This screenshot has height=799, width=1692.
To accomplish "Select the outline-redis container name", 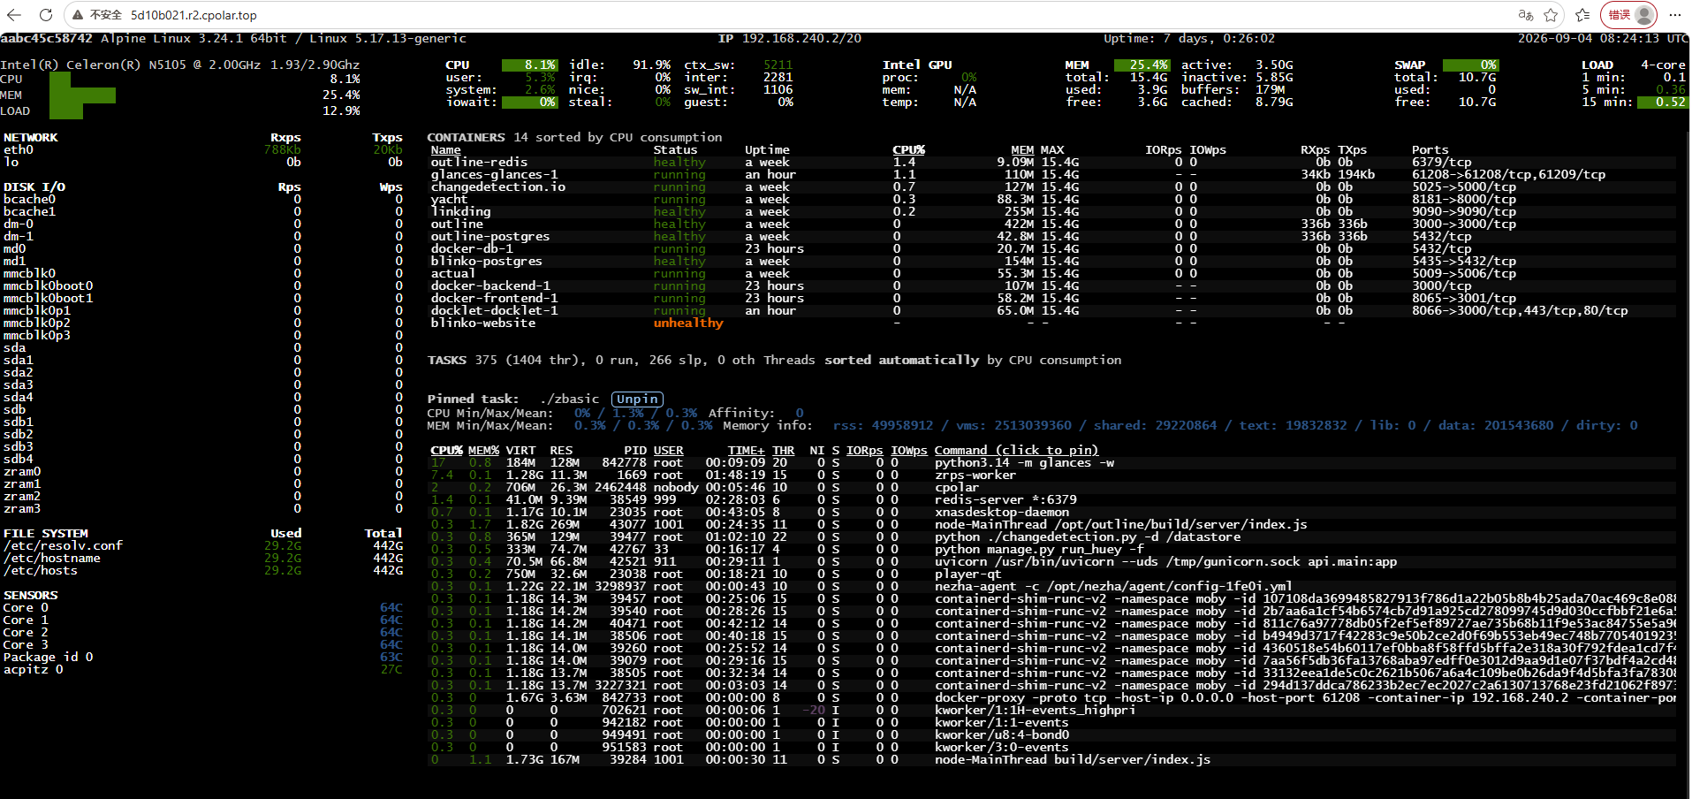I will pos(479,163).
